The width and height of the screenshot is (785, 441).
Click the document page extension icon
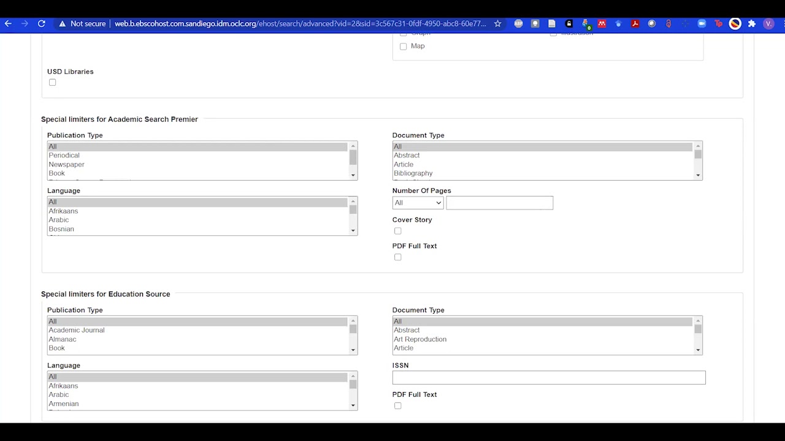coord(552,24)
